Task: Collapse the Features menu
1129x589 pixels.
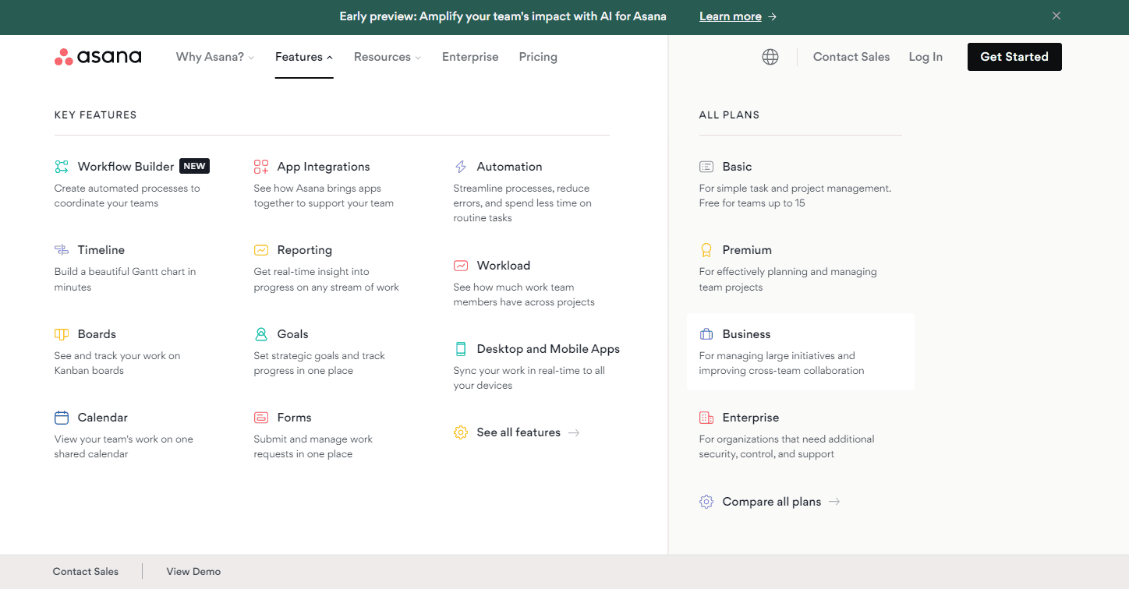Action: point(303,57)
